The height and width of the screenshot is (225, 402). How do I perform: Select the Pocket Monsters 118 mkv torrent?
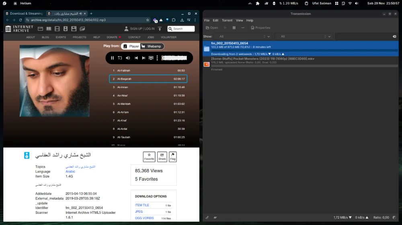point(300,64)
